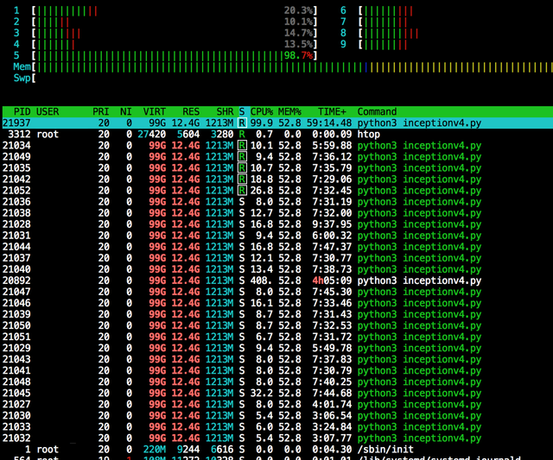The image size is (553, 460).
Task: Click the 4h05:09 time value
Action: 332,280
